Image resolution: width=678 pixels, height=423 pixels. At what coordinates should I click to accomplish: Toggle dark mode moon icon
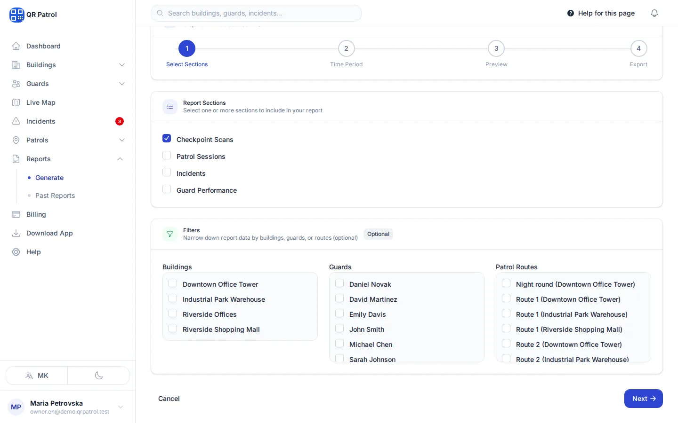point(99,376)
